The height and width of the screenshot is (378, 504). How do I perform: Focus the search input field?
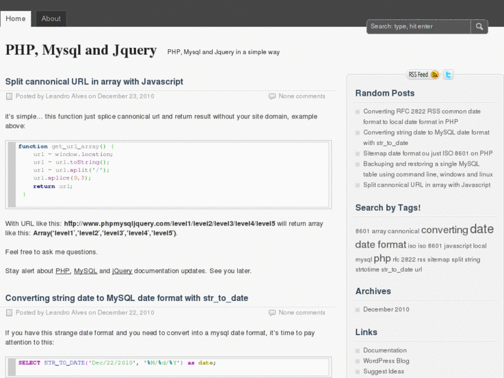tap(418, 26)
